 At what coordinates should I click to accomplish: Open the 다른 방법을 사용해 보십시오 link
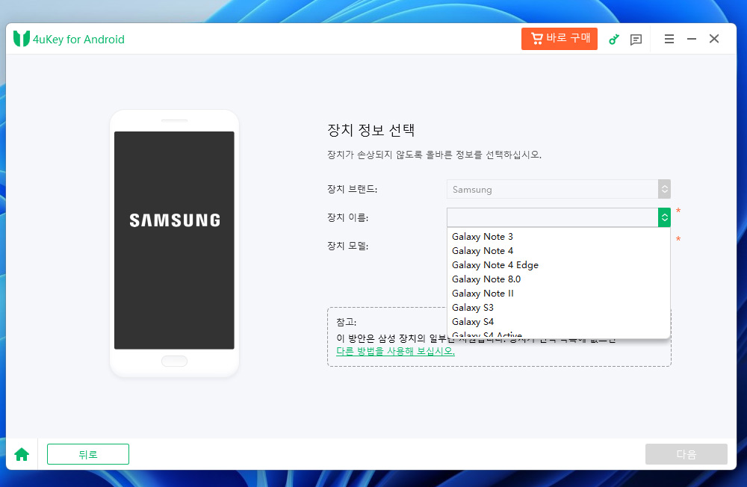(395, 351)
